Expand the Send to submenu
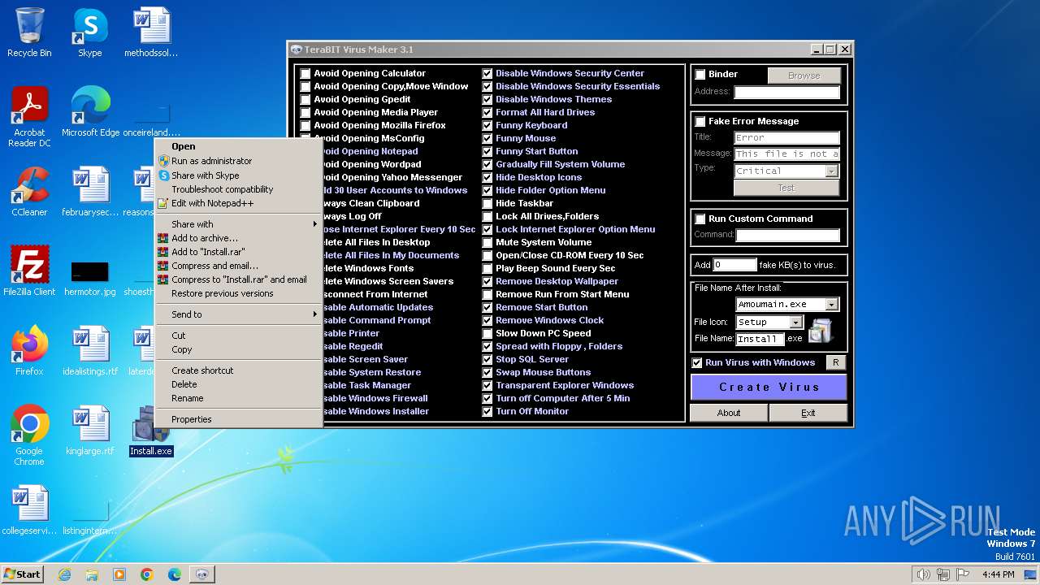 point(240,314)
